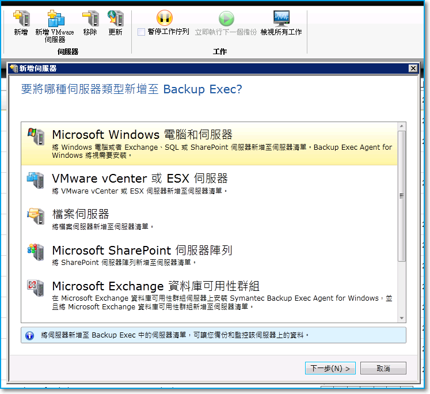Click the 下一步(N) button
This screenshot has height=394, width=430.
coord(330,368)
